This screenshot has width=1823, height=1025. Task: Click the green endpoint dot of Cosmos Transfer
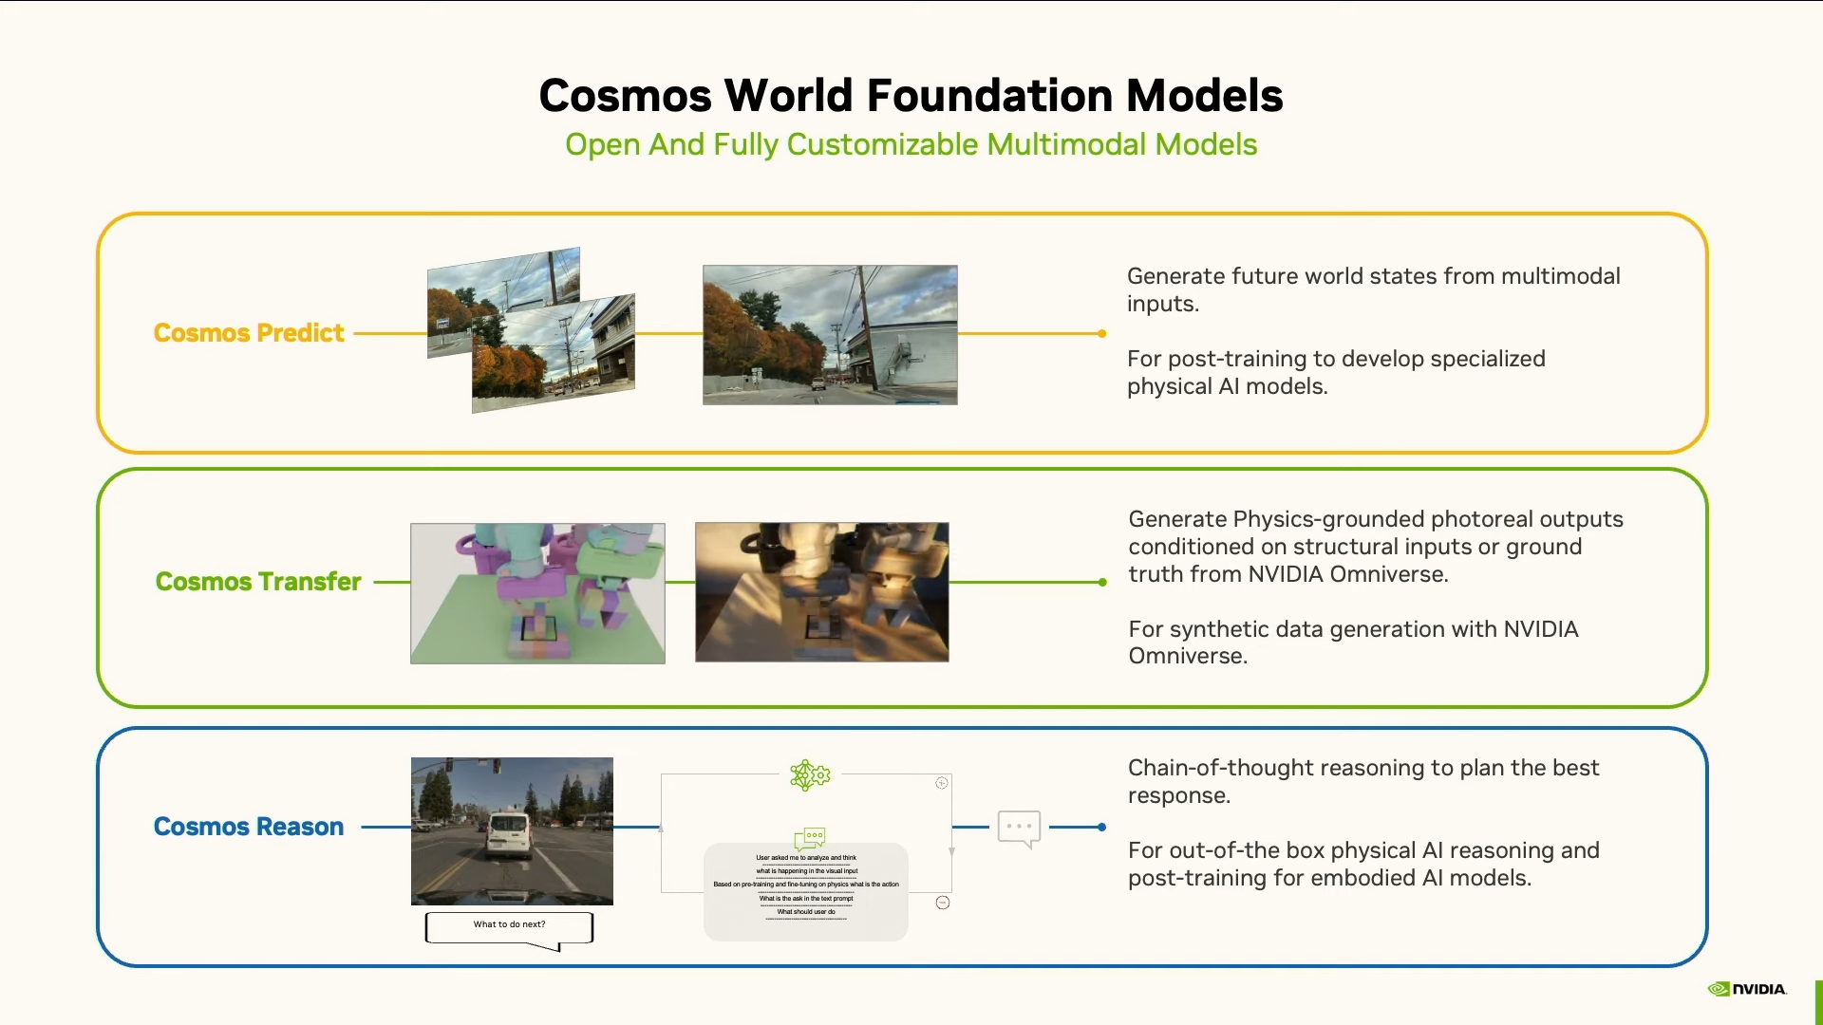(x=1102, y=583)
